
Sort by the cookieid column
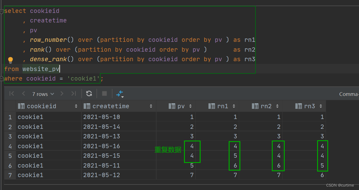(x=76, y=106)
